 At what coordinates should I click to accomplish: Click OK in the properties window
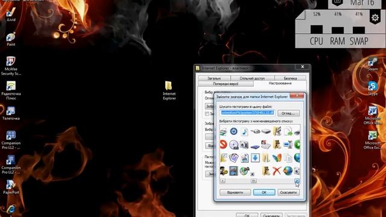click(x=247, y=215)
